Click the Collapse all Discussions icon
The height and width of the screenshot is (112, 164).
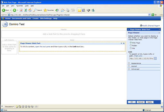pos(26,107)
